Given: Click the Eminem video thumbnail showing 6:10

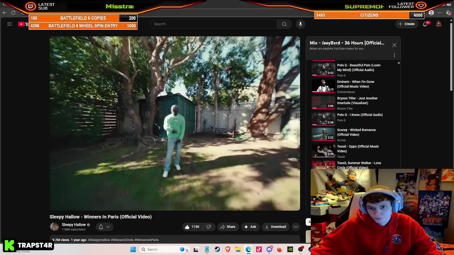Looking at the screenshot, I should click(323, 86).
